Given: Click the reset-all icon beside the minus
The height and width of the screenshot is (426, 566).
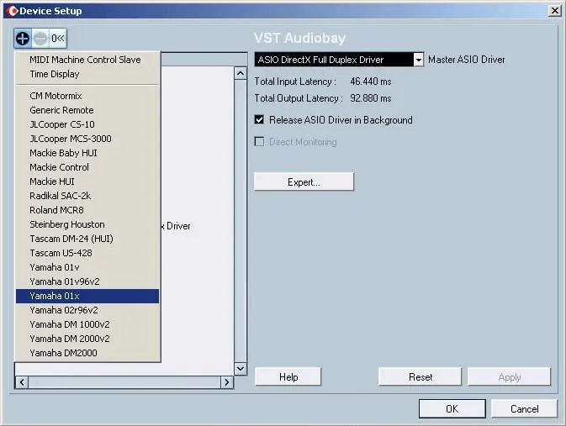Looking at the screenshot, I should pyautogui.click(x=58, y=39).
